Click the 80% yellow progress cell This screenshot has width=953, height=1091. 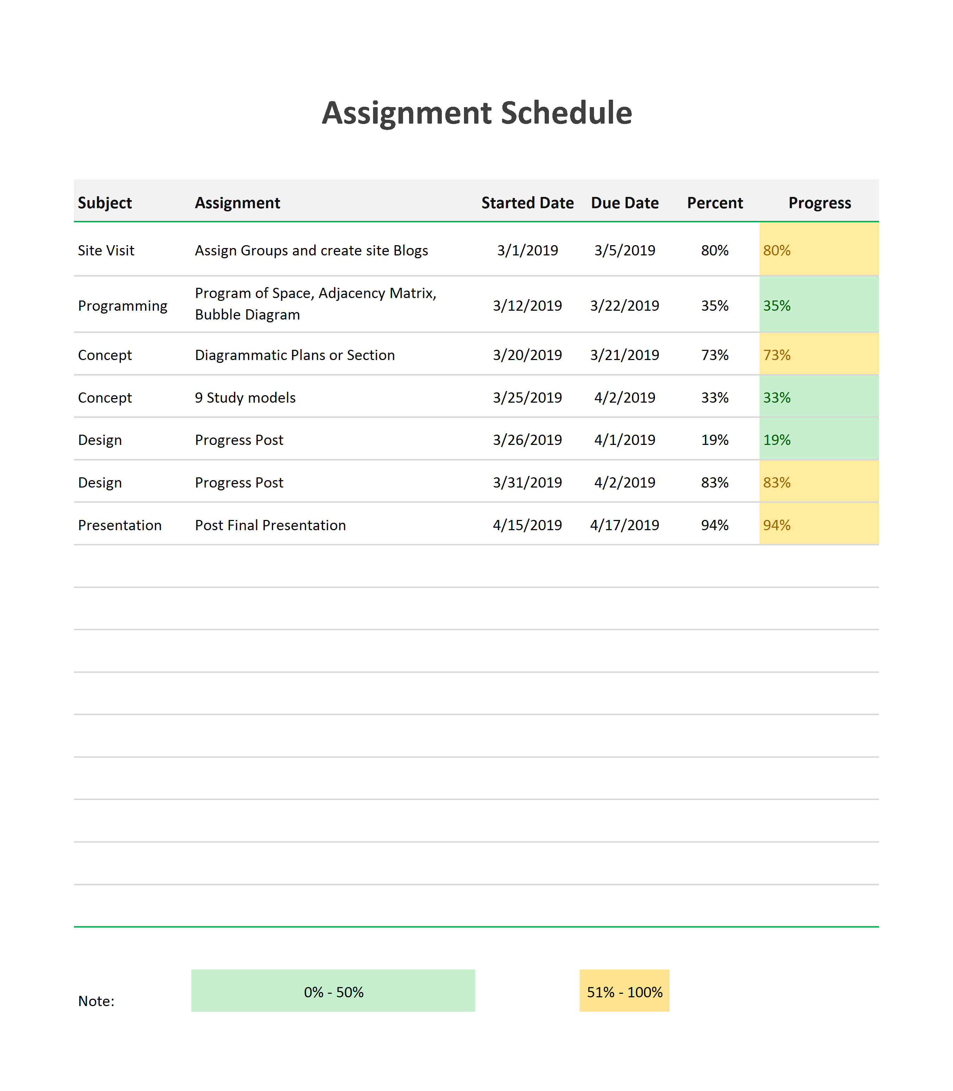click(819, 249)
